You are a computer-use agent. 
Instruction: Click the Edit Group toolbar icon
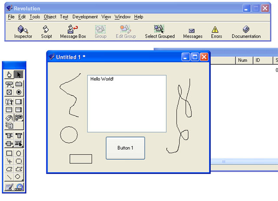pyautogui.click(x=126, y=32)
